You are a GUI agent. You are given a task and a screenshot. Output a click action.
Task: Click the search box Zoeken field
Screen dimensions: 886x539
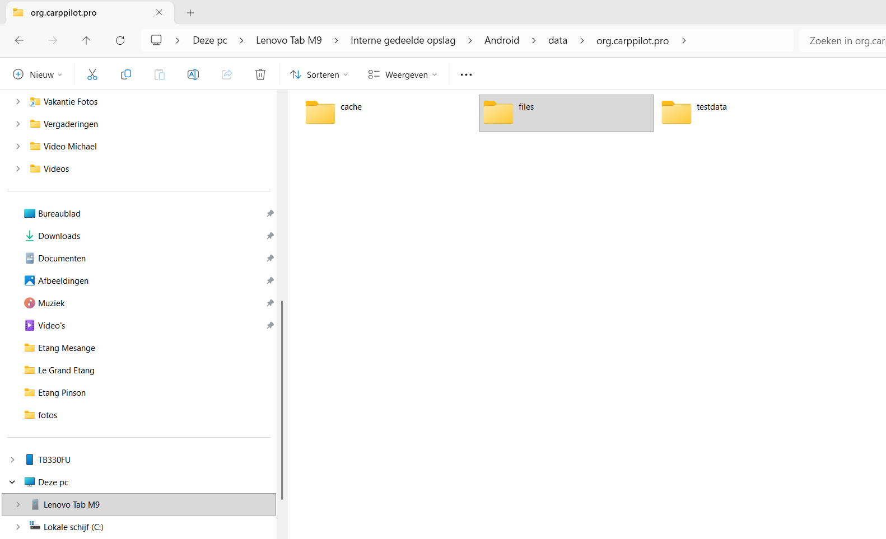click(843, 40)
